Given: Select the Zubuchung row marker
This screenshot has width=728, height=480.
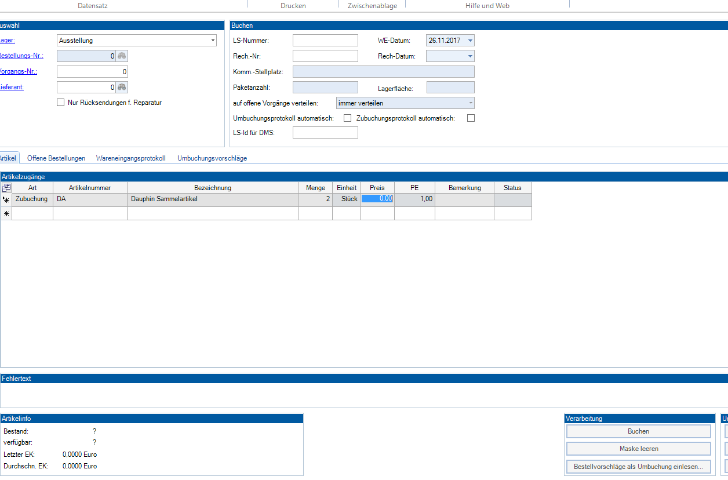Looking at the screenshot, I should coord(6,199).
